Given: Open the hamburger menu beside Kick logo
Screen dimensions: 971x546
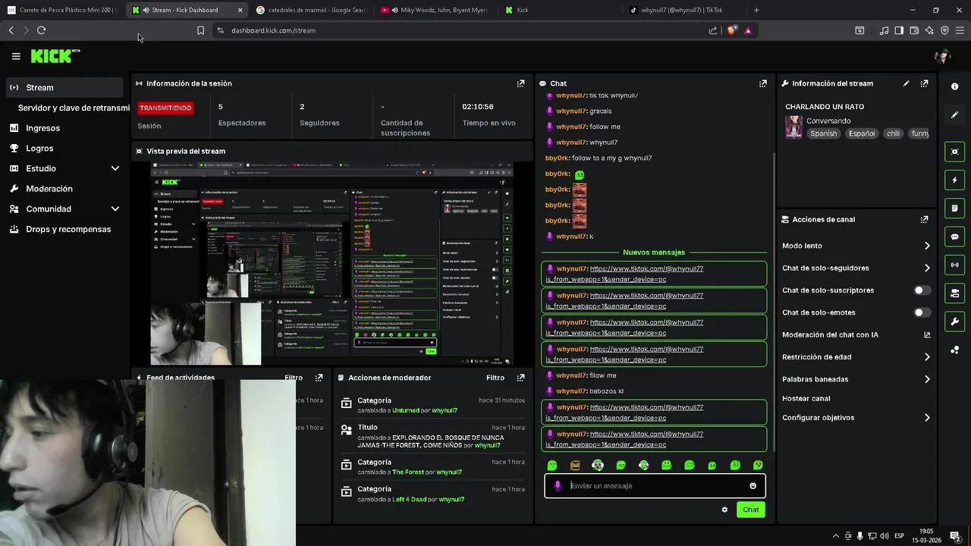Looking at the screenshot, I should coord(16,56).
